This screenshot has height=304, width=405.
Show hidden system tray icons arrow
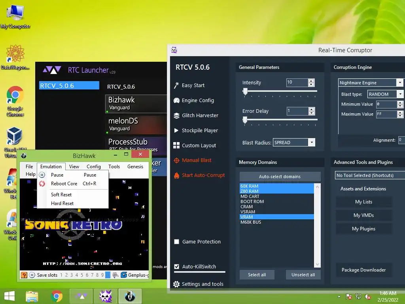[x=339, y=297]
